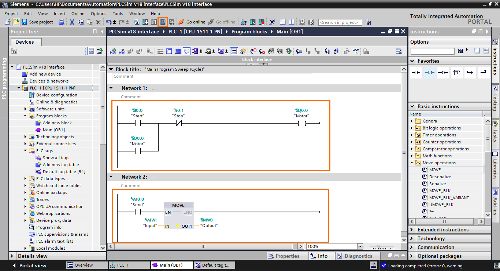Viewport: 500px width, 271px height.
Task: Click the Search in project field
Action: coord(340,22)
